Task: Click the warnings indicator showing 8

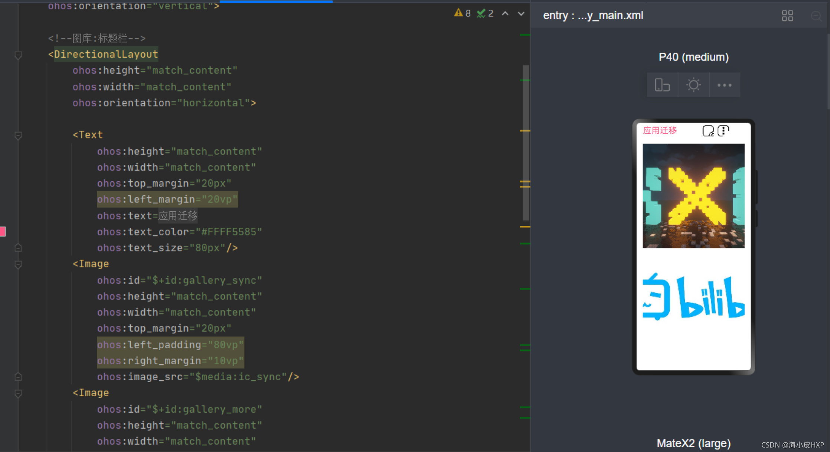Action: pyautogui.click(x=462, y=13)
